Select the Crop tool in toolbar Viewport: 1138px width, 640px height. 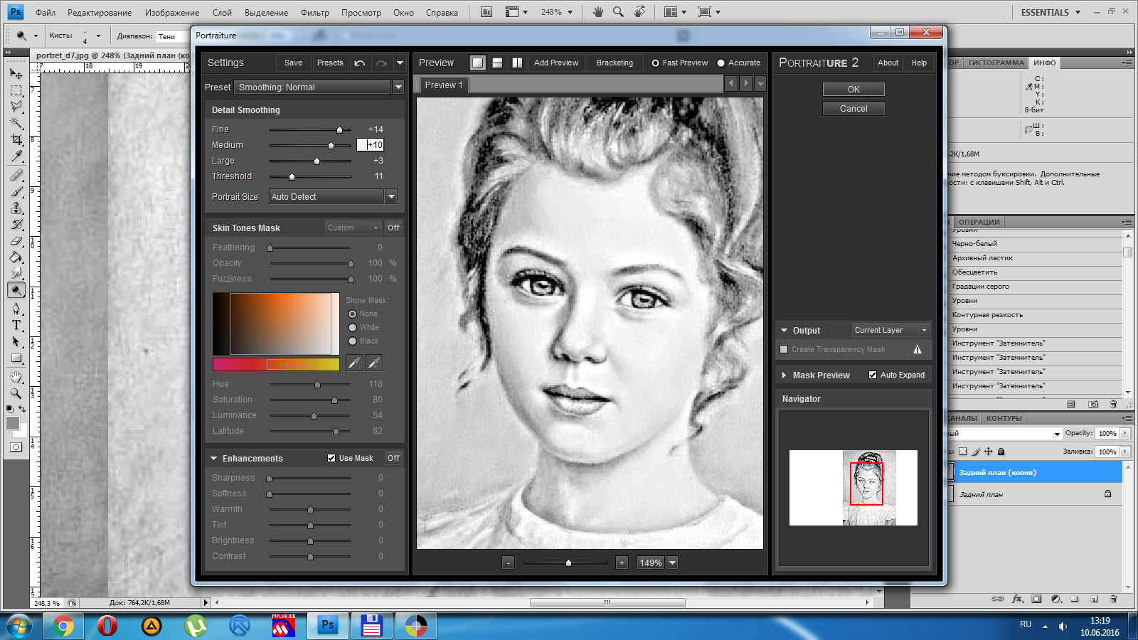pos(16,140)
